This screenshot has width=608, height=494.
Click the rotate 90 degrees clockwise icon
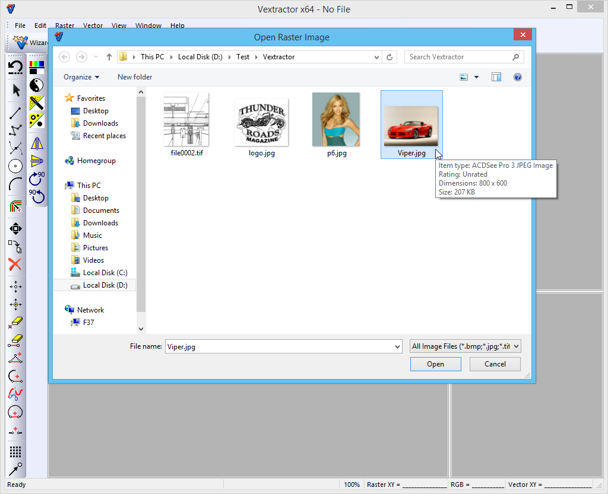click(37, 178)
